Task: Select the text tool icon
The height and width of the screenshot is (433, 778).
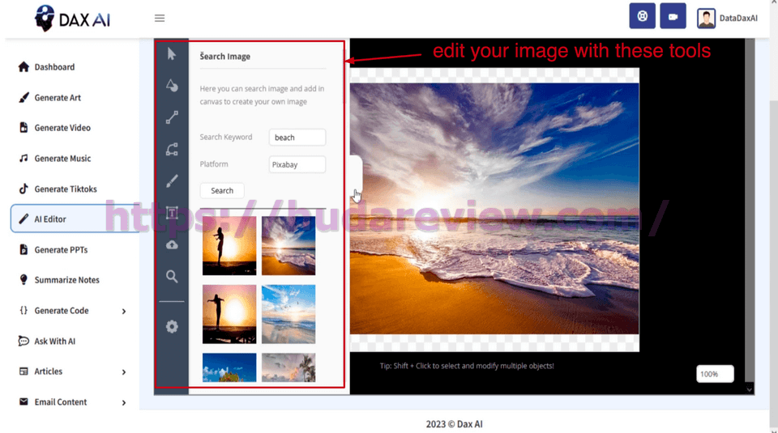Action: tap(172, 213)
